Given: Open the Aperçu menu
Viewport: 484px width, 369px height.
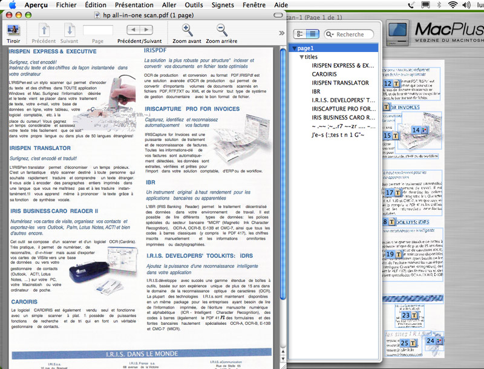Looking at the screenshot, I should (38, 5).
